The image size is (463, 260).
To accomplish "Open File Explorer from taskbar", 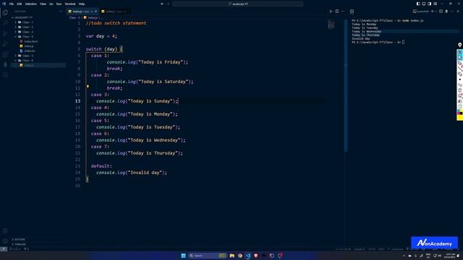I will 232,256.
